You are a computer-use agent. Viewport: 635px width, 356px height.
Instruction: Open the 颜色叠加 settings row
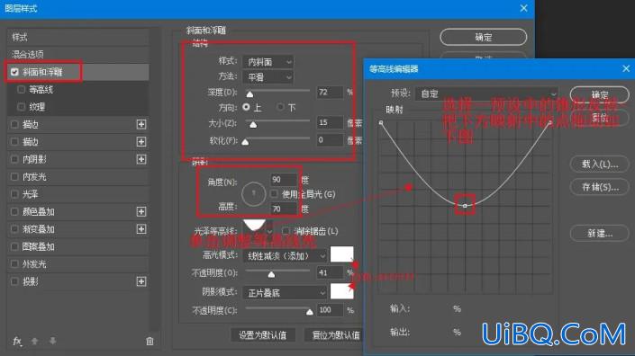tap(77, 211)
